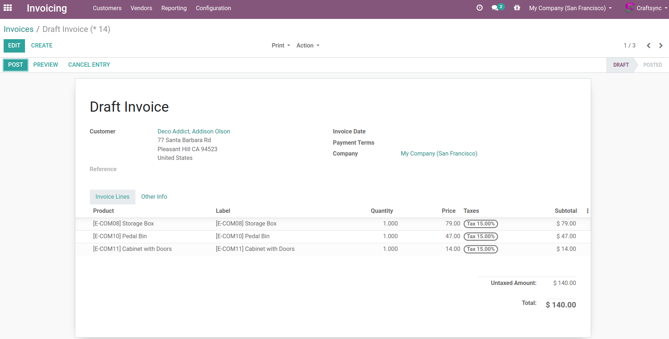The image size is (669, 339).
Task: Click the Craftsync user avatar
Action: [x=630, y=8]
